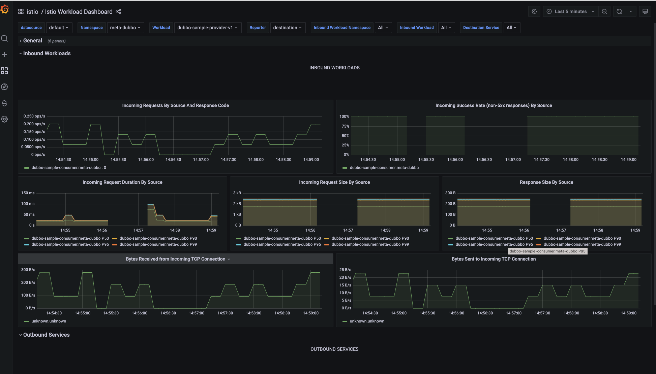Open the sidebar Dashboards squares icon

[4, 71]
